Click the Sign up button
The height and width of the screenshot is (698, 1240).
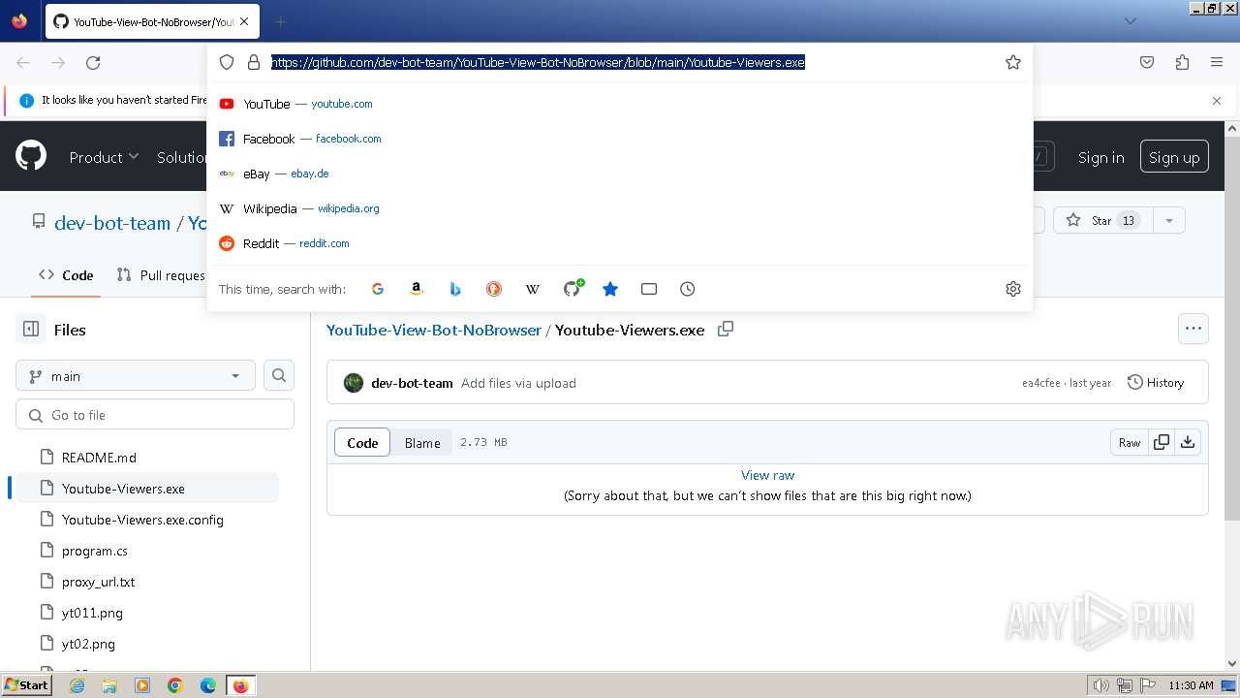pos(1174,157)
